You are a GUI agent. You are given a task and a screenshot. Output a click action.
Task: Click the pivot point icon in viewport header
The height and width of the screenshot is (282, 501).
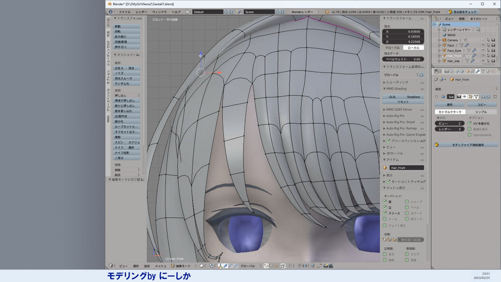(211, 266)
